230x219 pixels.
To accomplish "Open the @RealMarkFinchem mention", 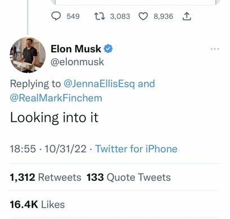I will click(56, 98).
